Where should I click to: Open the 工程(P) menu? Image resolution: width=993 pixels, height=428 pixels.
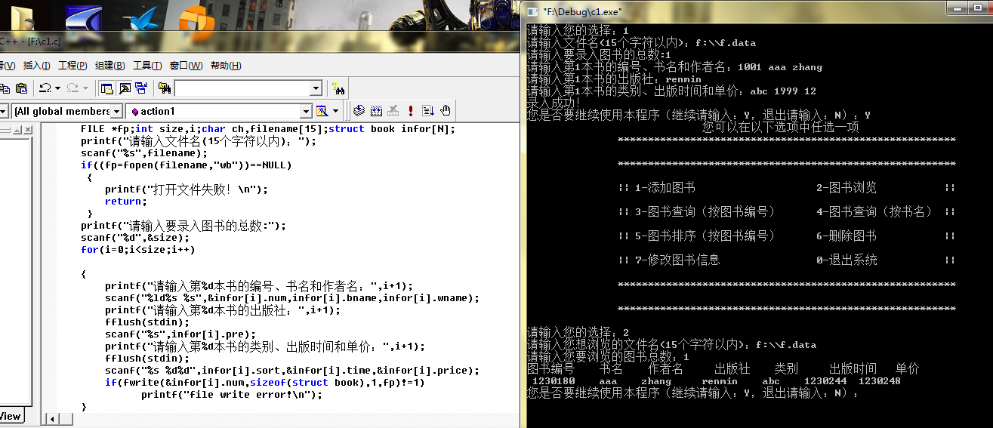[72, 66]
